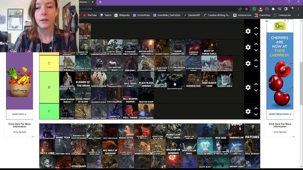
Task: Move C tier row down
Action: coord(256,67)
